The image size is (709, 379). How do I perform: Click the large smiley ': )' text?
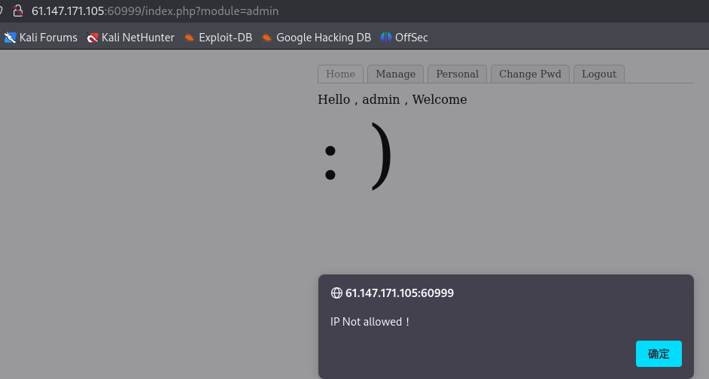pyautogui.click(x=358, y=156)
